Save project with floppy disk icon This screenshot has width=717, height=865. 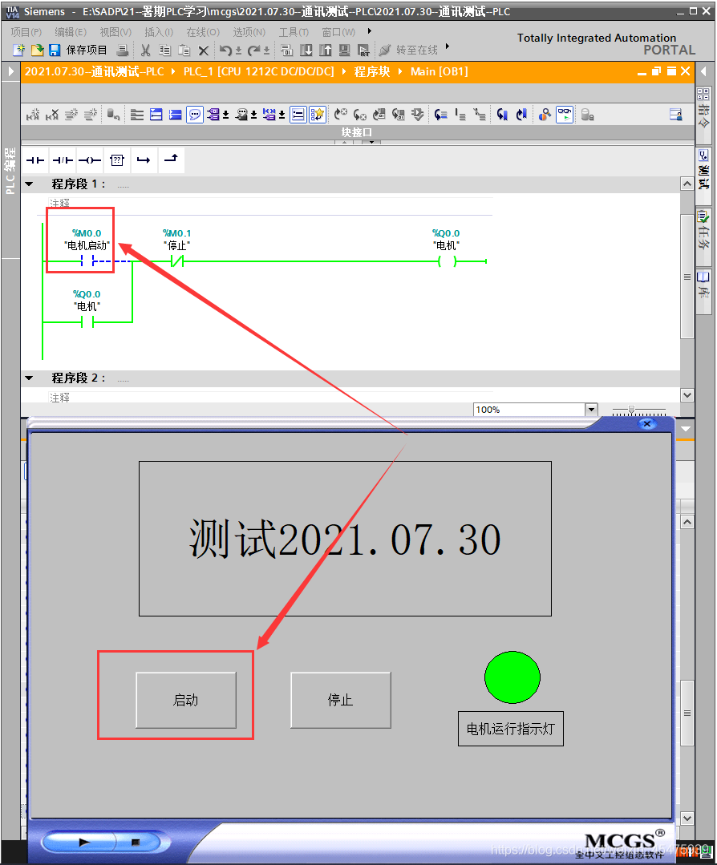55,51
